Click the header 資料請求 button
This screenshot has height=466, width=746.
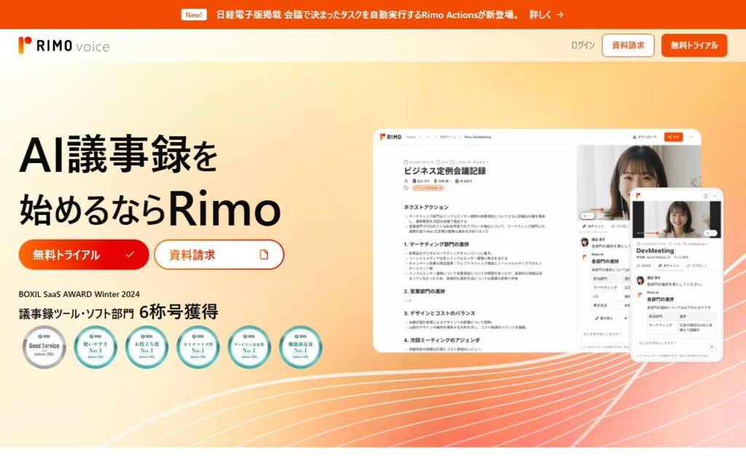click(628, 45)
